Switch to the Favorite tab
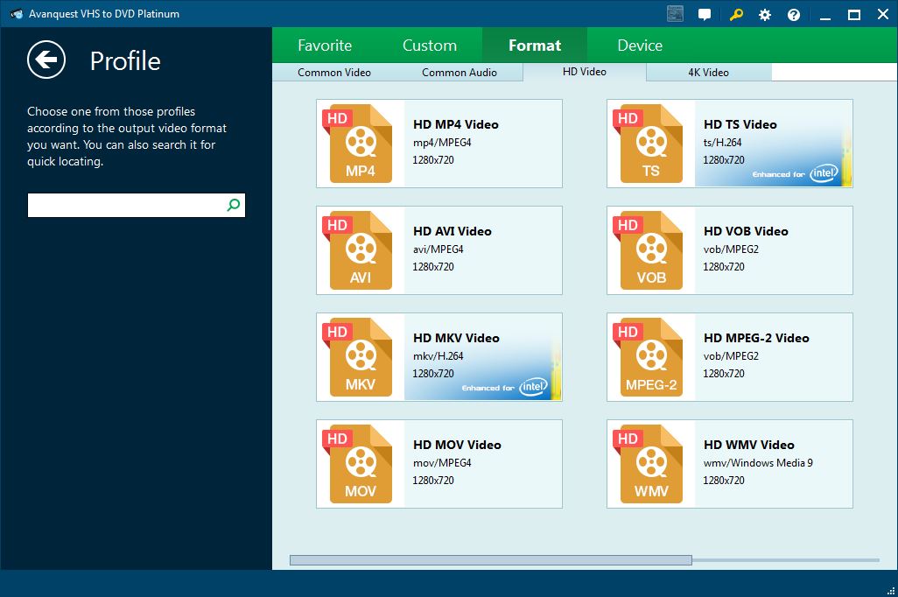This screenshot has width=898, height=597. (325, 46)
